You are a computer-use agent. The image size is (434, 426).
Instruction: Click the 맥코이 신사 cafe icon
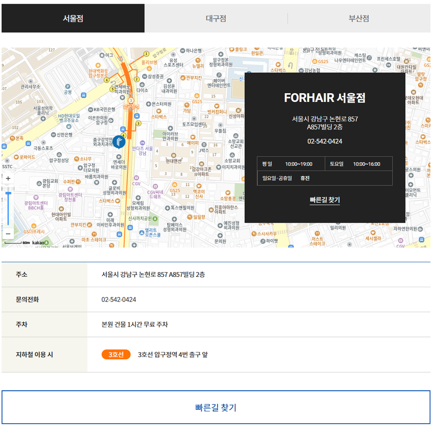point(199,186)
